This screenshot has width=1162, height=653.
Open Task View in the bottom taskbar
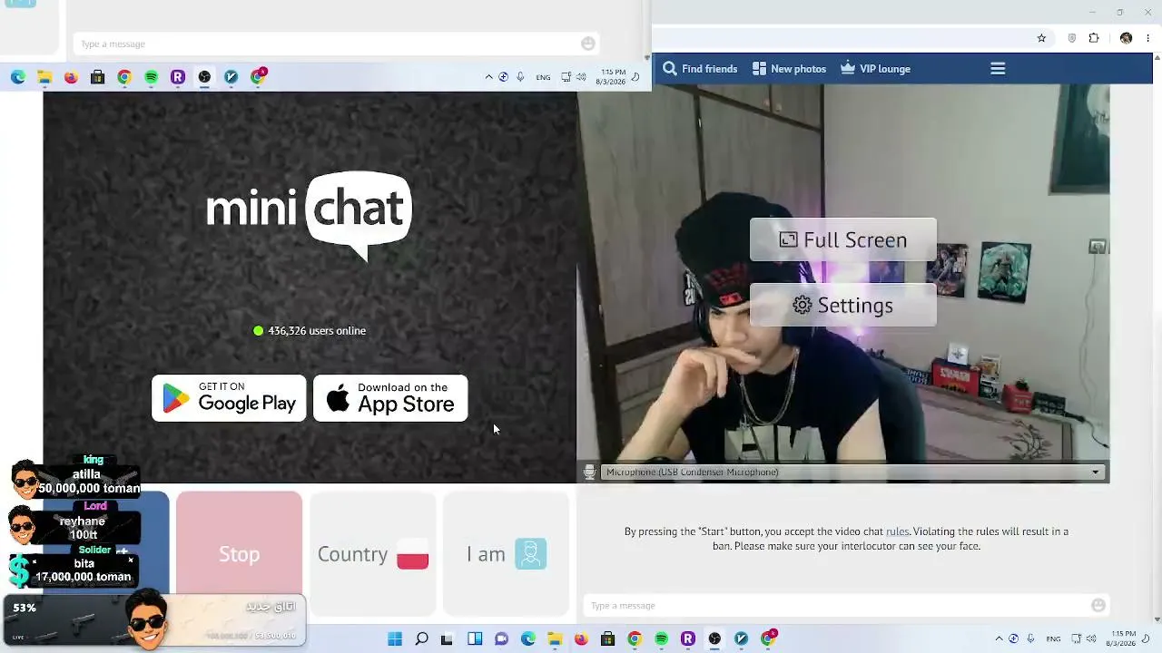point(447,638)
